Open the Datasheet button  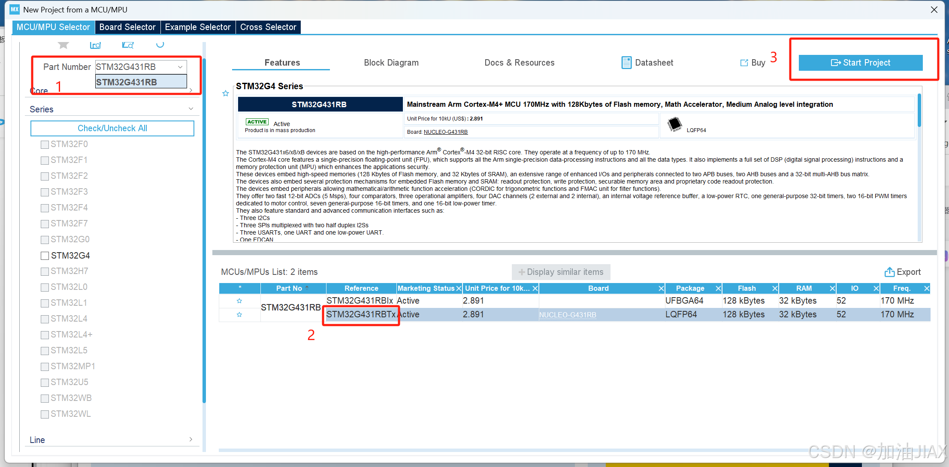click(648, 63)
